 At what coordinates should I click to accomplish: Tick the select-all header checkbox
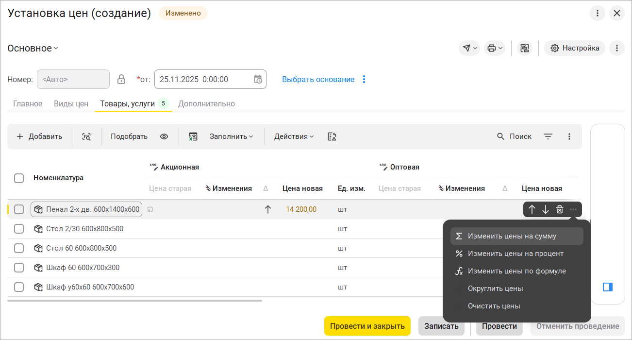tap(19, 178)
